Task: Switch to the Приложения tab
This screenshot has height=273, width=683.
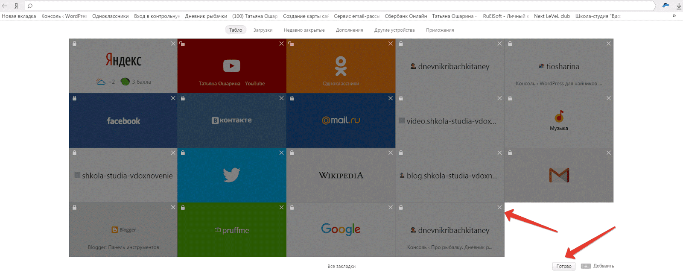Action: pyautogui.click(x=440, y=30)
